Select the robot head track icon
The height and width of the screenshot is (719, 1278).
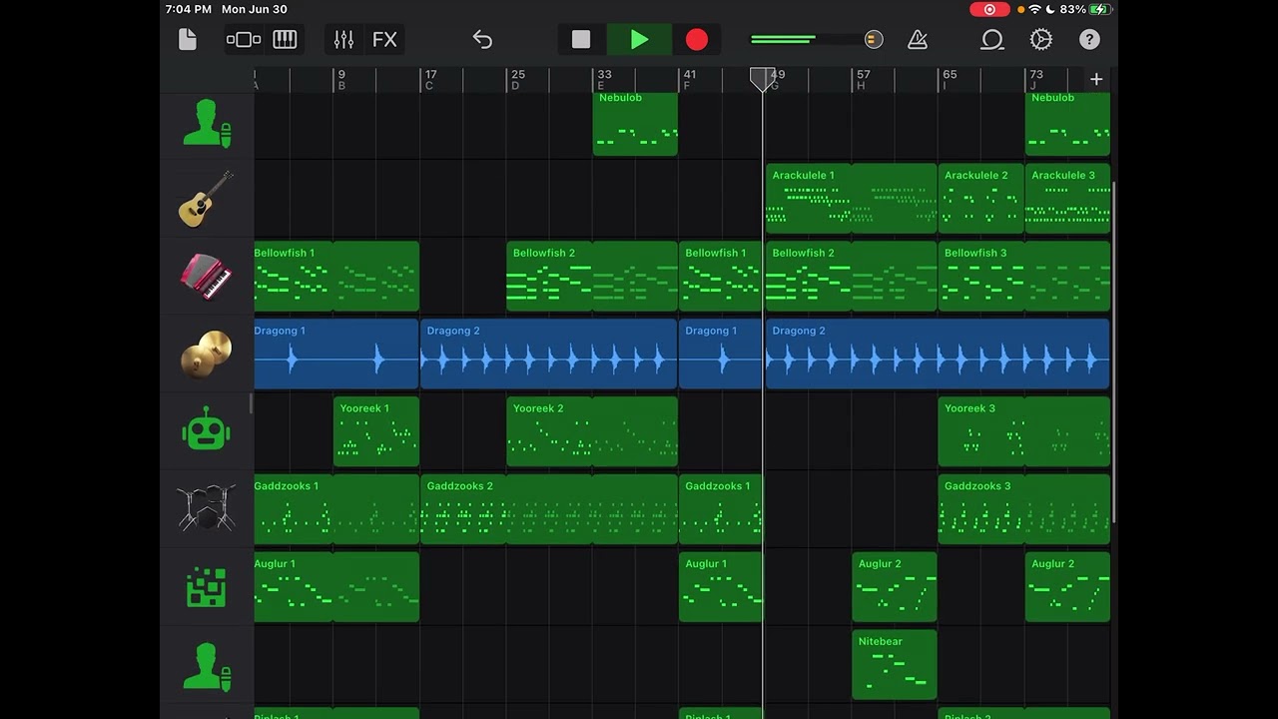tap(207, 431)
